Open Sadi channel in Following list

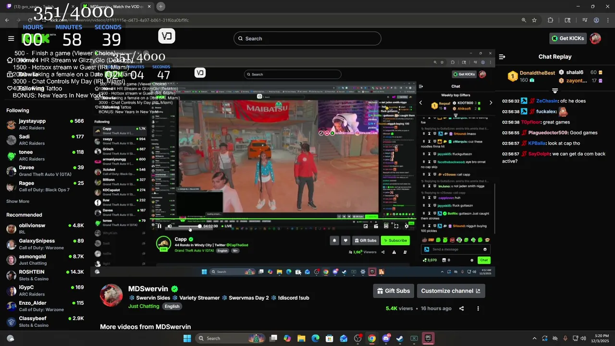pyautogui.click(x=45, y=140)
